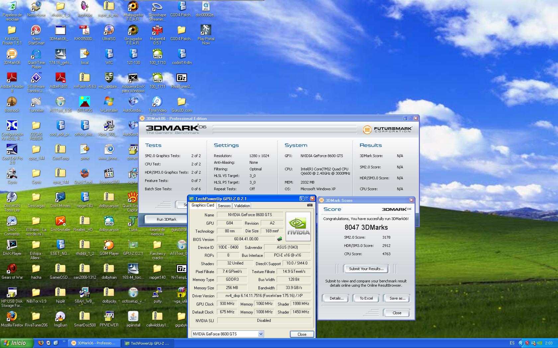The width and height of the screenshot is (558, 348).
Task: Open the Papelera de reciclaje desktop icon
Action: [12, 11]
